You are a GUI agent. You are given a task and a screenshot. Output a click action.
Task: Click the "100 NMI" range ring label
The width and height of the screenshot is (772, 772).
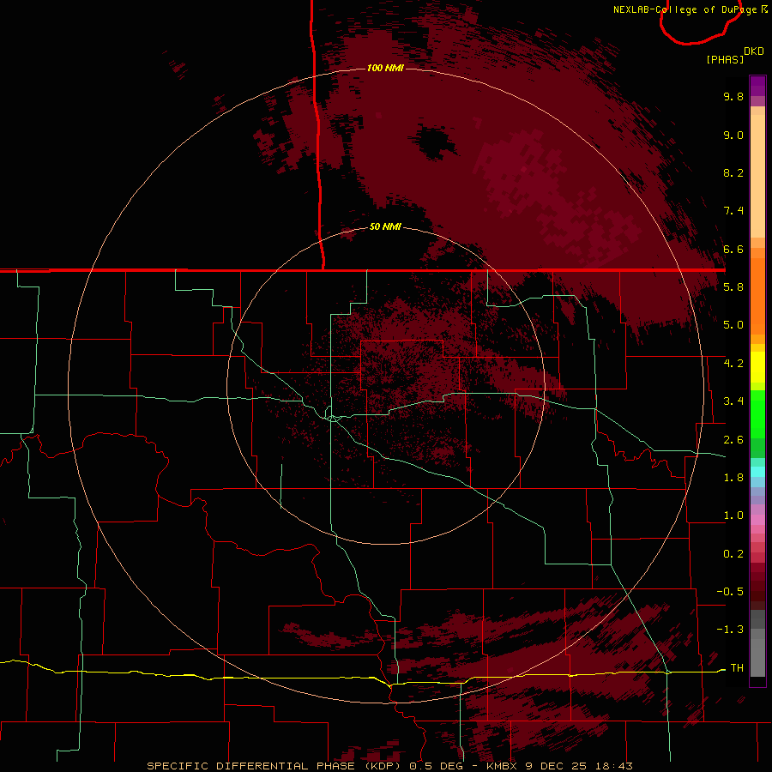385,68
